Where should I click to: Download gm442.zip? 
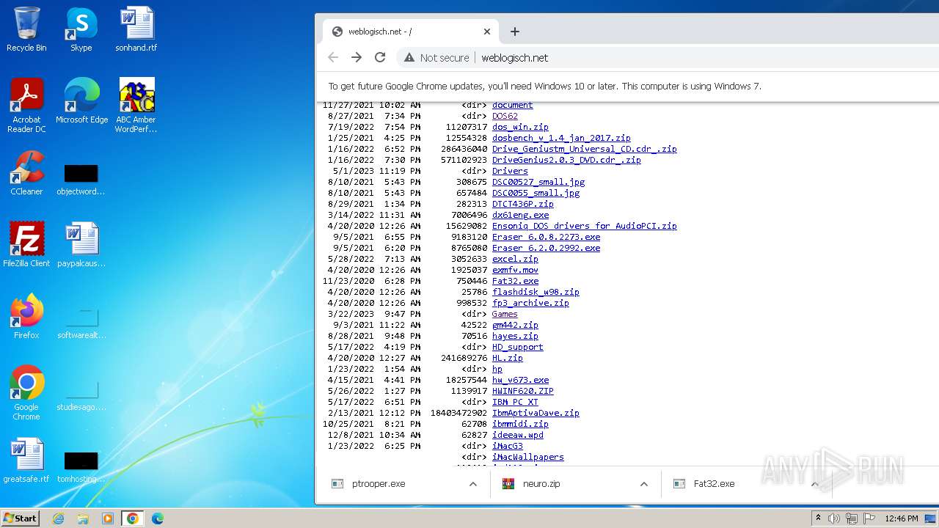[515, 325]
